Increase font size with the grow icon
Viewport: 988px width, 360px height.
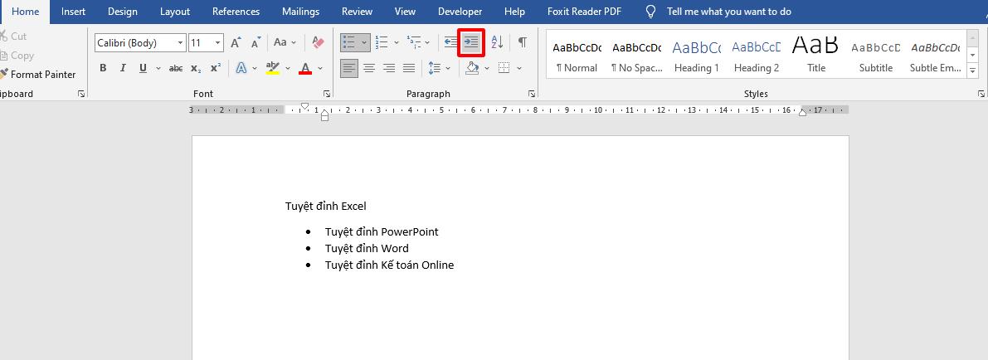[x=236, y=43]
